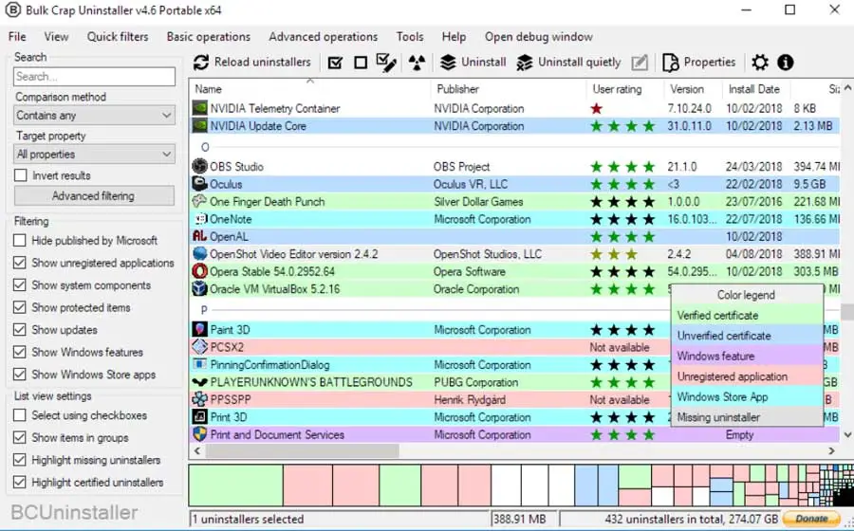The height and width of the screenshot is (531, 854).
Task: Toggle Highlight missing uninstallers checkbox
Action: coord(20,459)
